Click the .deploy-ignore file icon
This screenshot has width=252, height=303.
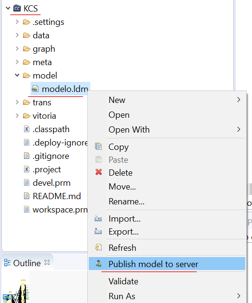26,143
